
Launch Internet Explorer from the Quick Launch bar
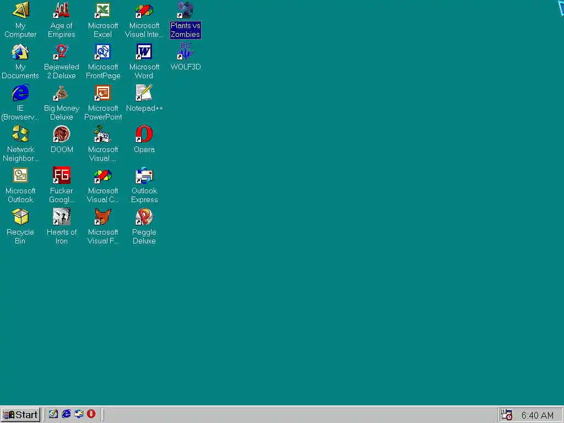point(66,414)
